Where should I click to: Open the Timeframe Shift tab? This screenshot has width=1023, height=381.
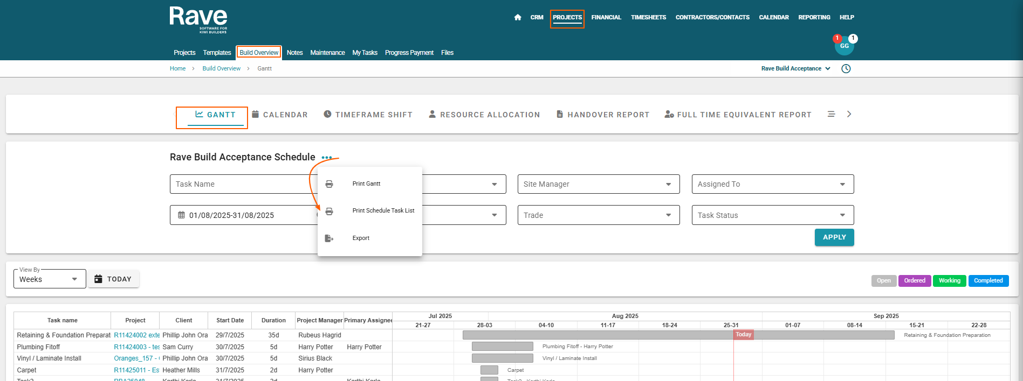click(x=368, y=115)
